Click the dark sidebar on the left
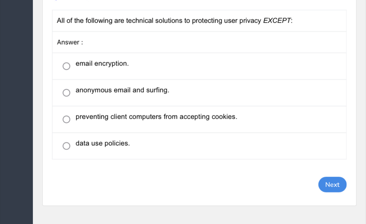Image resolution: width=366 pixels, height=224 pixels. click(16, 113)
